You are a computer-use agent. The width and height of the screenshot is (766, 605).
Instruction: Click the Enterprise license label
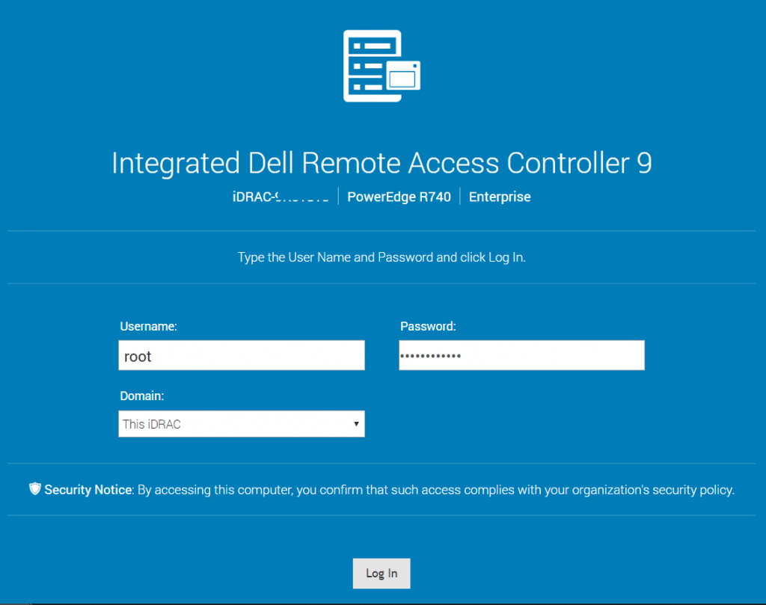(500, 197)
